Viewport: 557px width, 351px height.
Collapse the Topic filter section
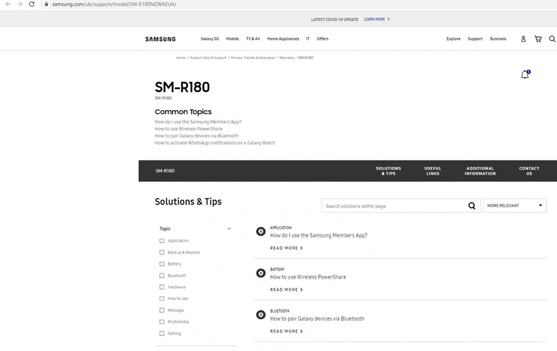229,229
